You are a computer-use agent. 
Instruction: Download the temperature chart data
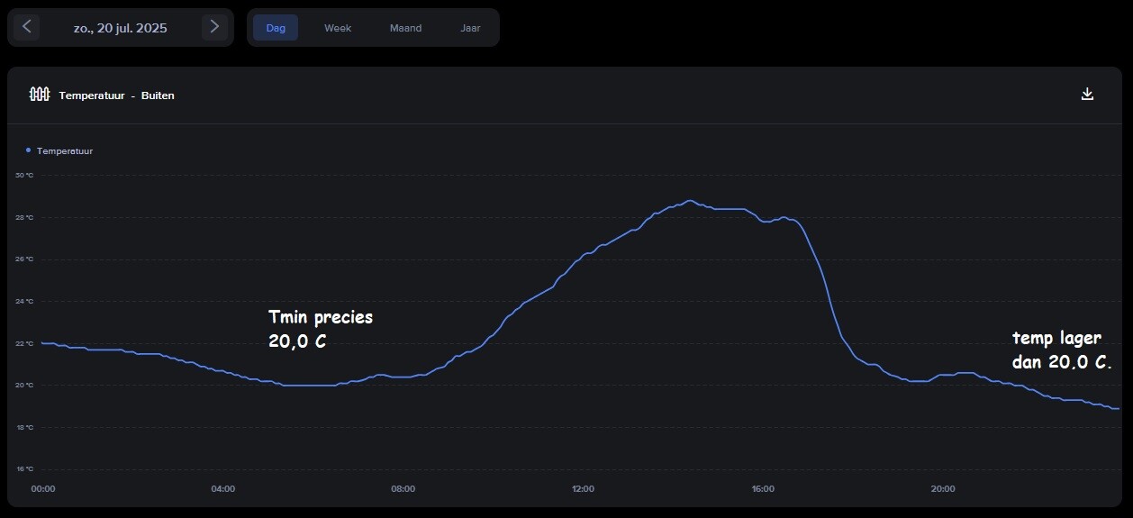tap(1087, 95)
